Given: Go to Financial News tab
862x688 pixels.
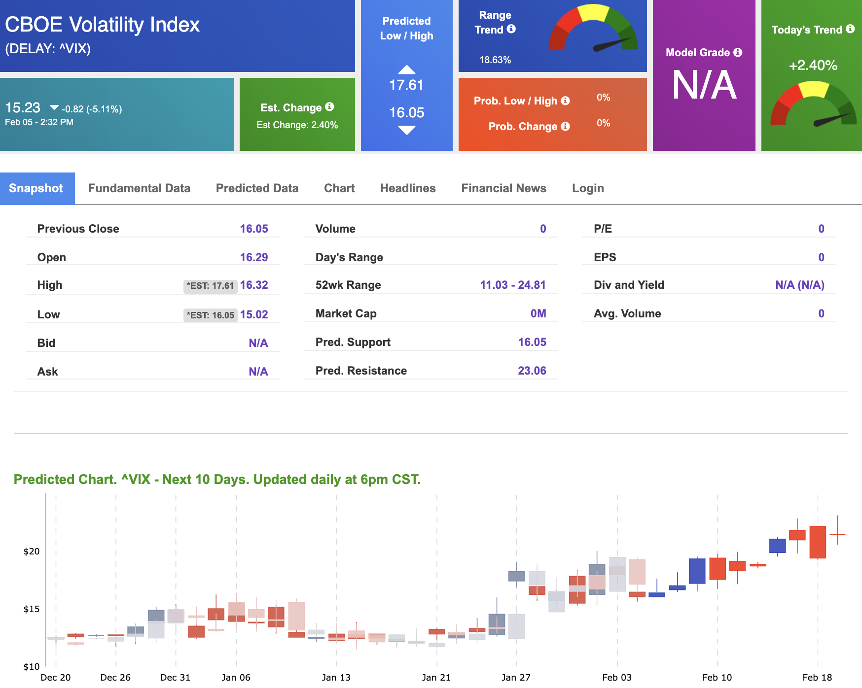Looking at the screenshot, I should click(503, 188).
